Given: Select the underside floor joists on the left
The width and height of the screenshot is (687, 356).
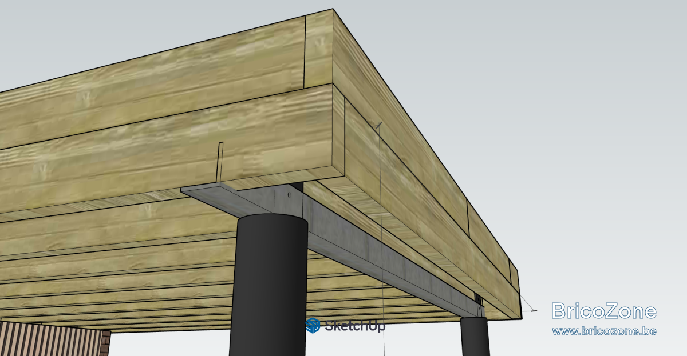Looking at the screenshot, I should tap(114, 269).
